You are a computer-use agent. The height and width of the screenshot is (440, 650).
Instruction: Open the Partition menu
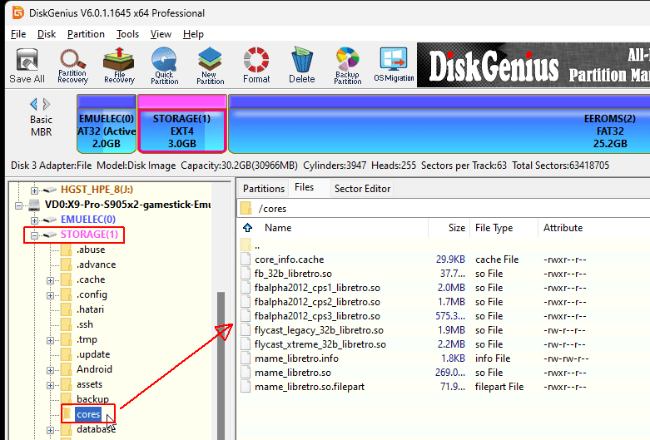tap(86, 34)
